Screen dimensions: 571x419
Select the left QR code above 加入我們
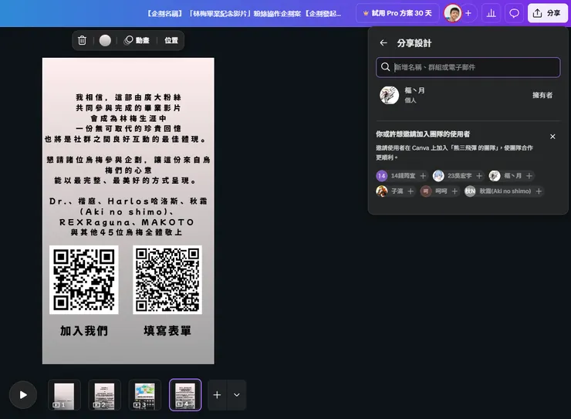[x=84, y=279]
